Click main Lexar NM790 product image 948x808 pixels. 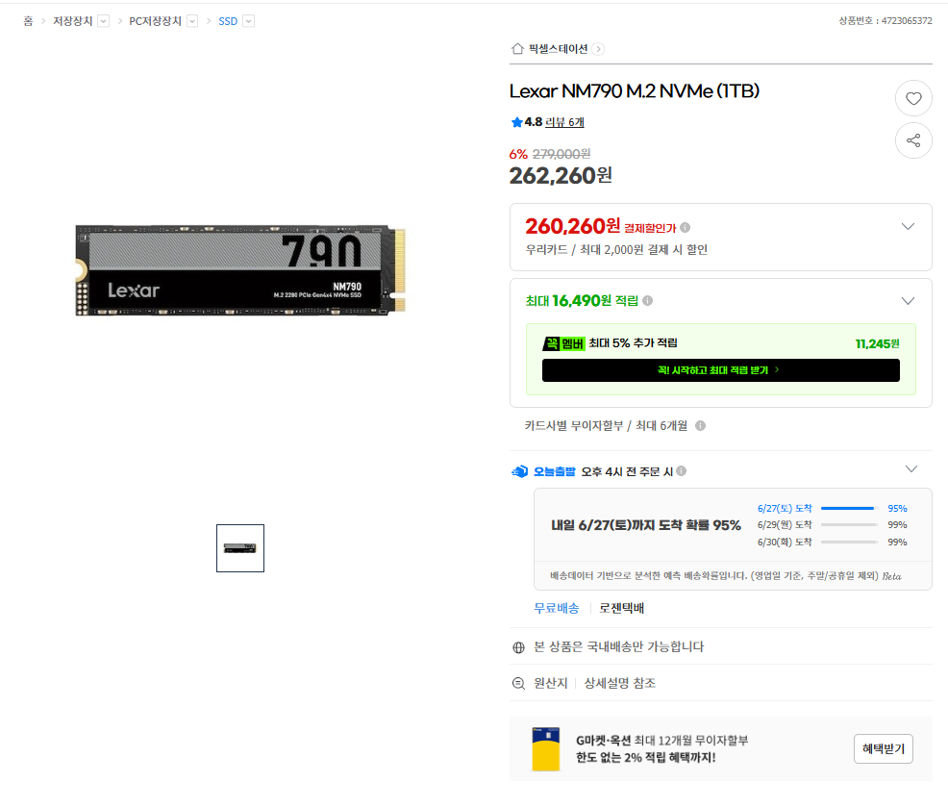[x=240, y=270]
